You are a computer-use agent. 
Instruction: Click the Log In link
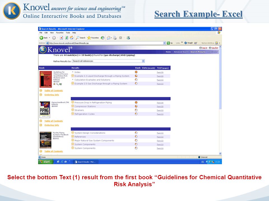205,48
